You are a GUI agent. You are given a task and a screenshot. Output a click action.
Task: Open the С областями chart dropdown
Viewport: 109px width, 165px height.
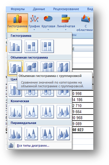[x=85, y=23]
